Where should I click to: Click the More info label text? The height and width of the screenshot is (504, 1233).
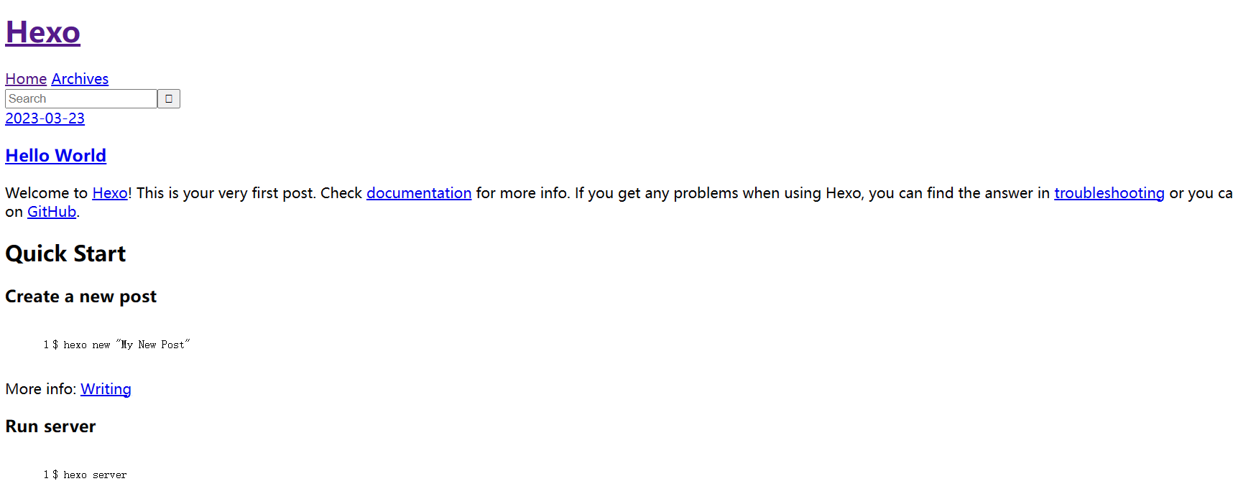[x=40, y=389]
